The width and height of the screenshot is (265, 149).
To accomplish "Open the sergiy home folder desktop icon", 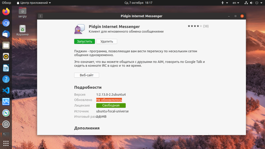I will [x=23, y=12].
